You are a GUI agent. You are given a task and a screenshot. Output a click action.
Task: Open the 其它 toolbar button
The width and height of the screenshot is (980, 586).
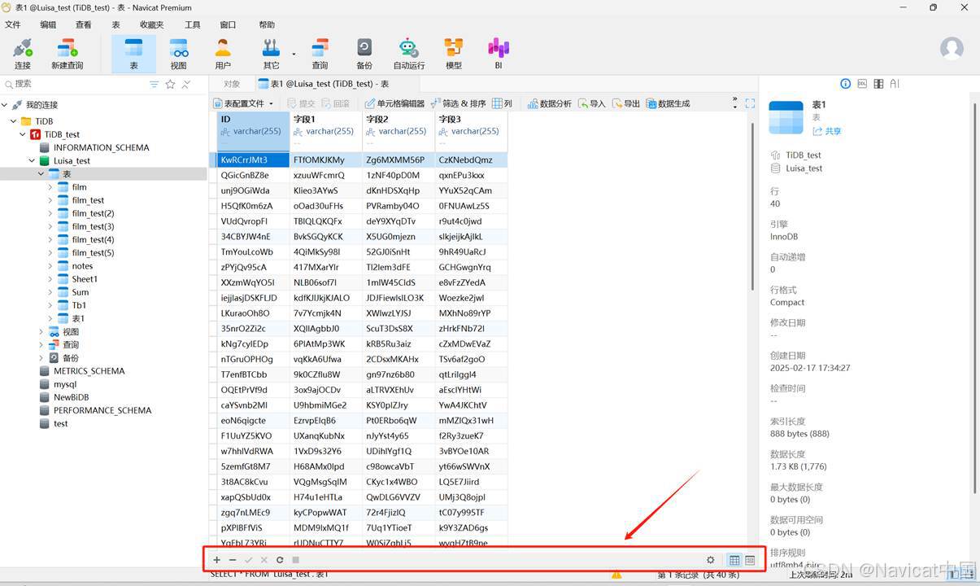(271, 54)
